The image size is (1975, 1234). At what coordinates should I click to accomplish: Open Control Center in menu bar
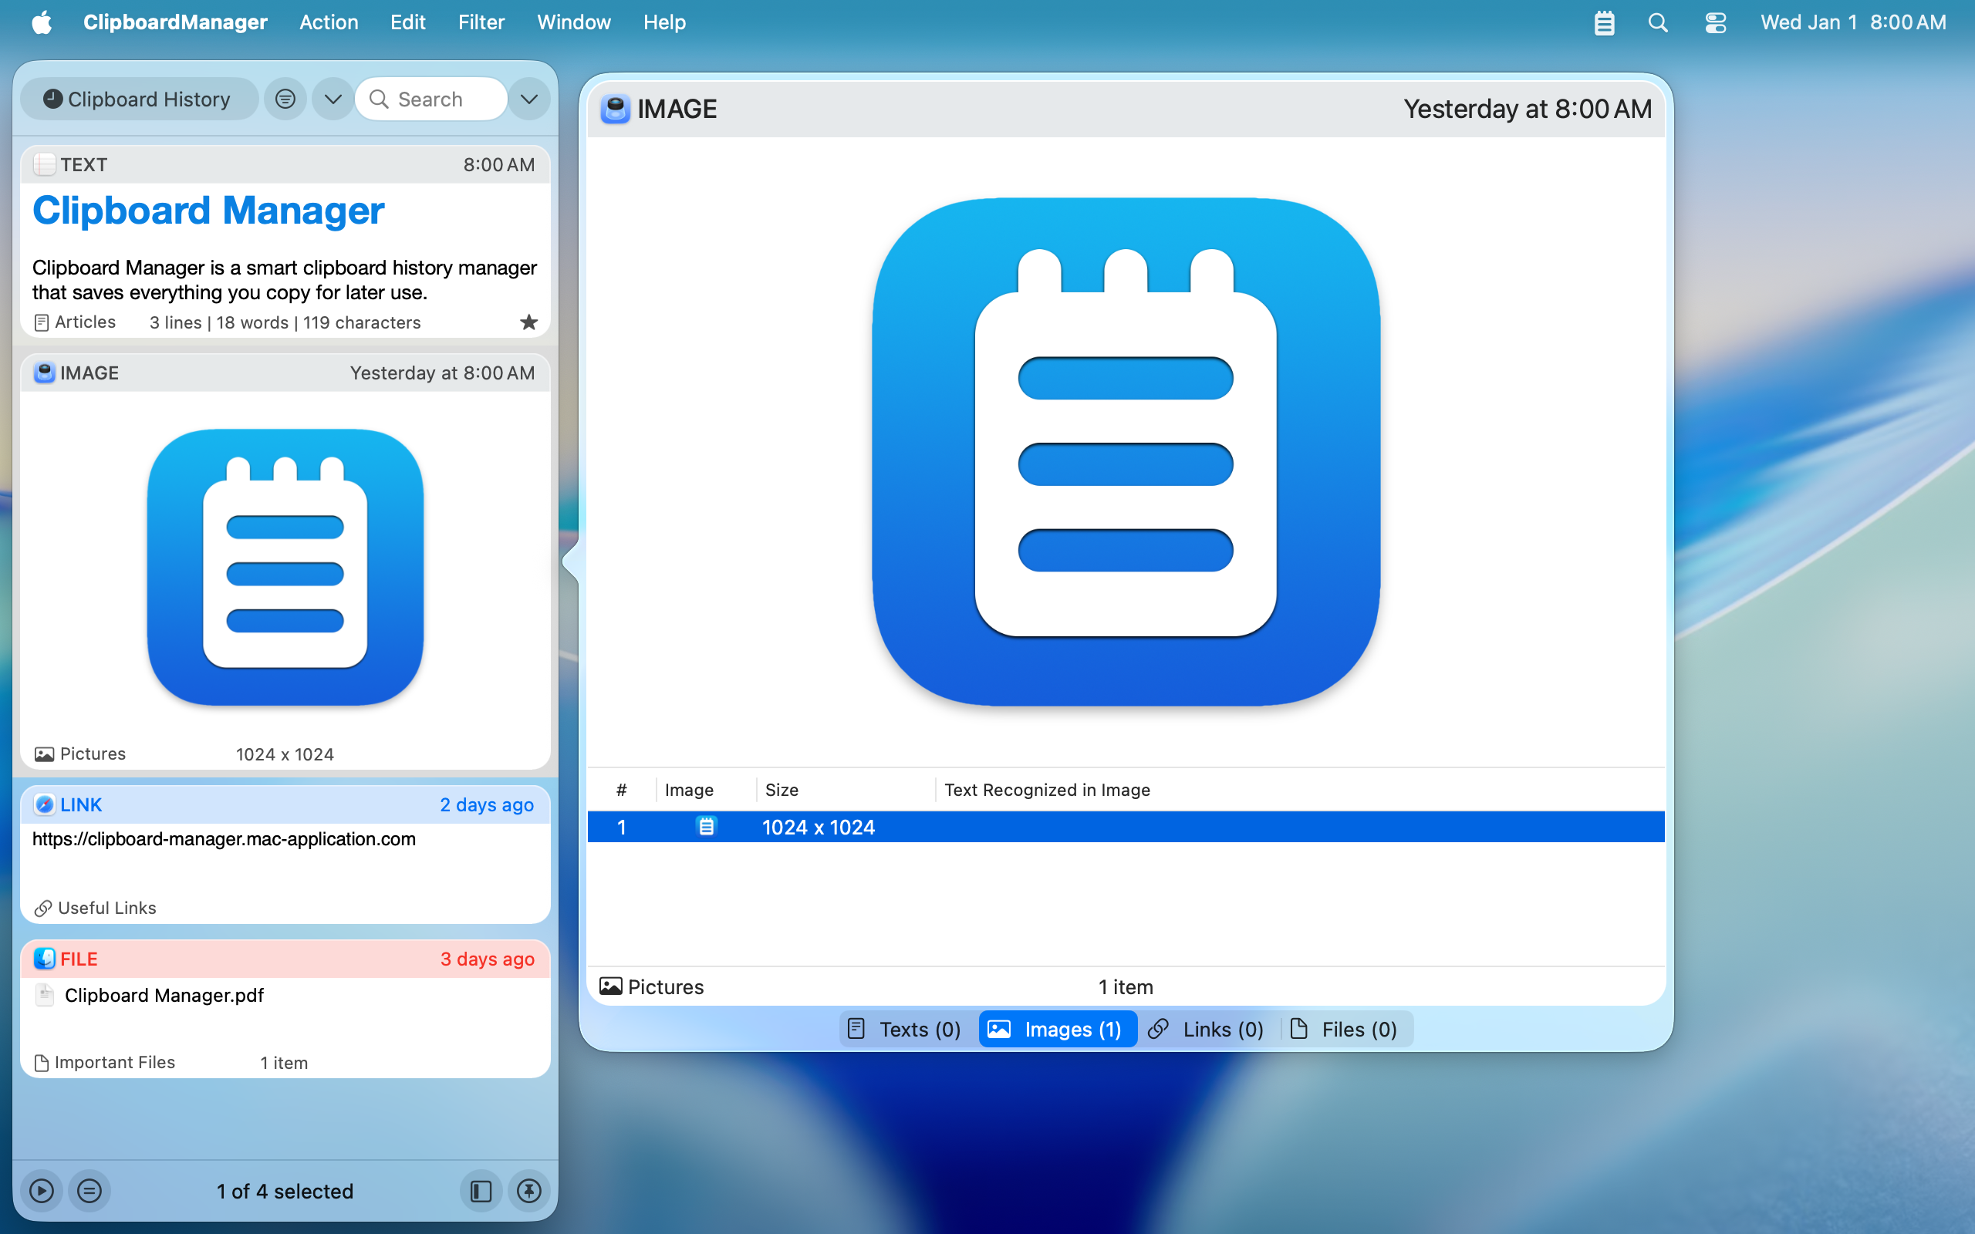[x=1715, y=22]
